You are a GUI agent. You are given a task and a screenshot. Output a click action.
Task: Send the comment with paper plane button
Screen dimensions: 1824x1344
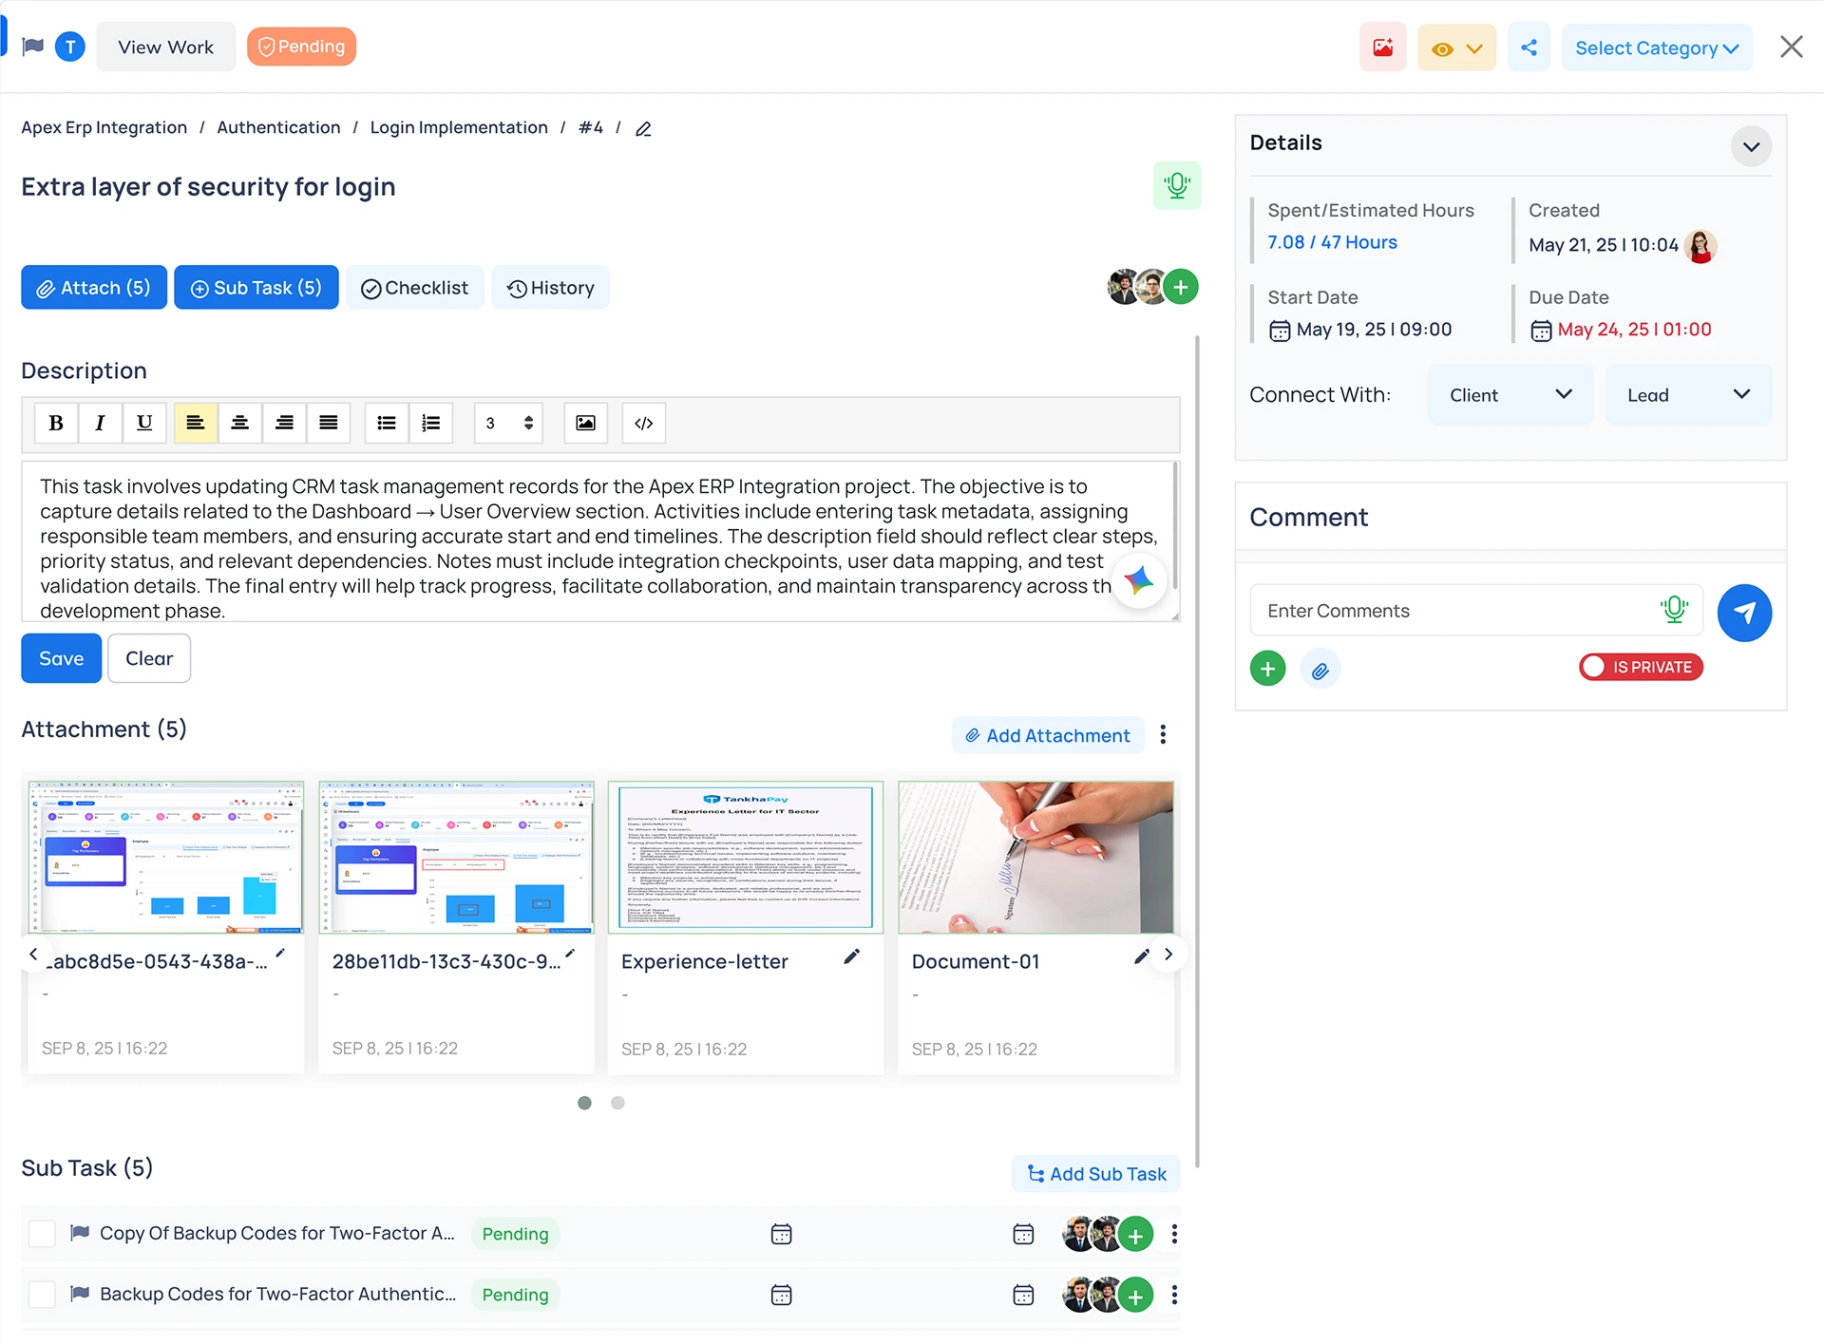pos(1743,613)
